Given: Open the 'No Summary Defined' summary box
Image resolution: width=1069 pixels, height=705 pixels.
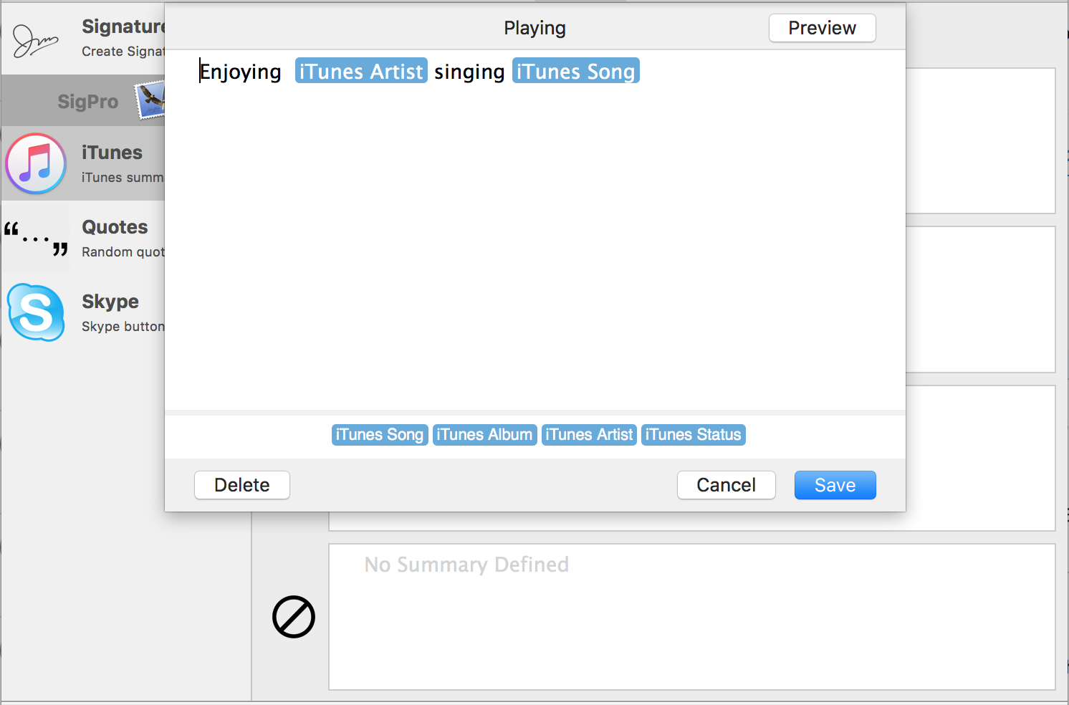Looking at the screenshot, I should pos(691,617).
